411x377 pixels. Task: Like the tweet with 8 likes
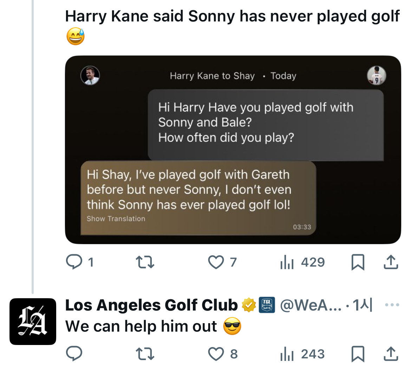(216, 354)
